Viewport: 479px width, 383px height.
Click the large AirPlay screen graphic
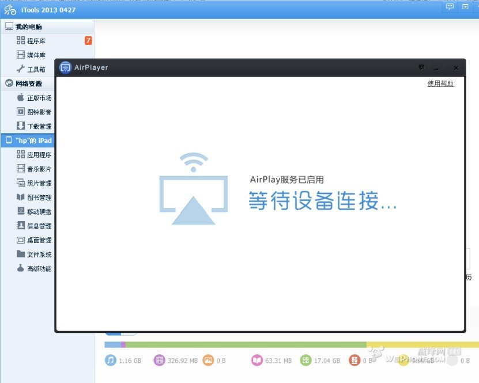point(194,188)
